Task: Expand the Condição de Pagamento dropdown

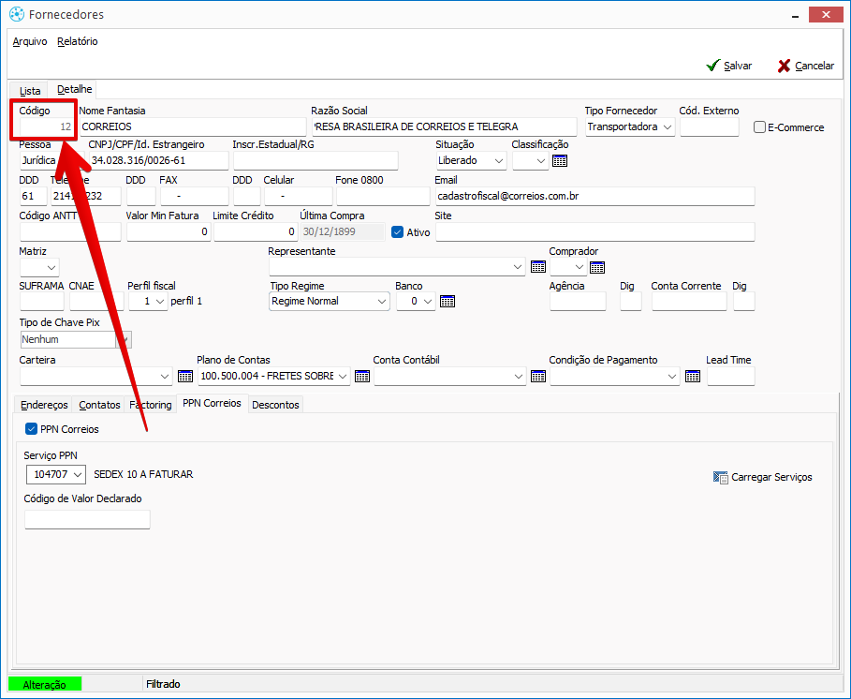Action: pos(672,377)
